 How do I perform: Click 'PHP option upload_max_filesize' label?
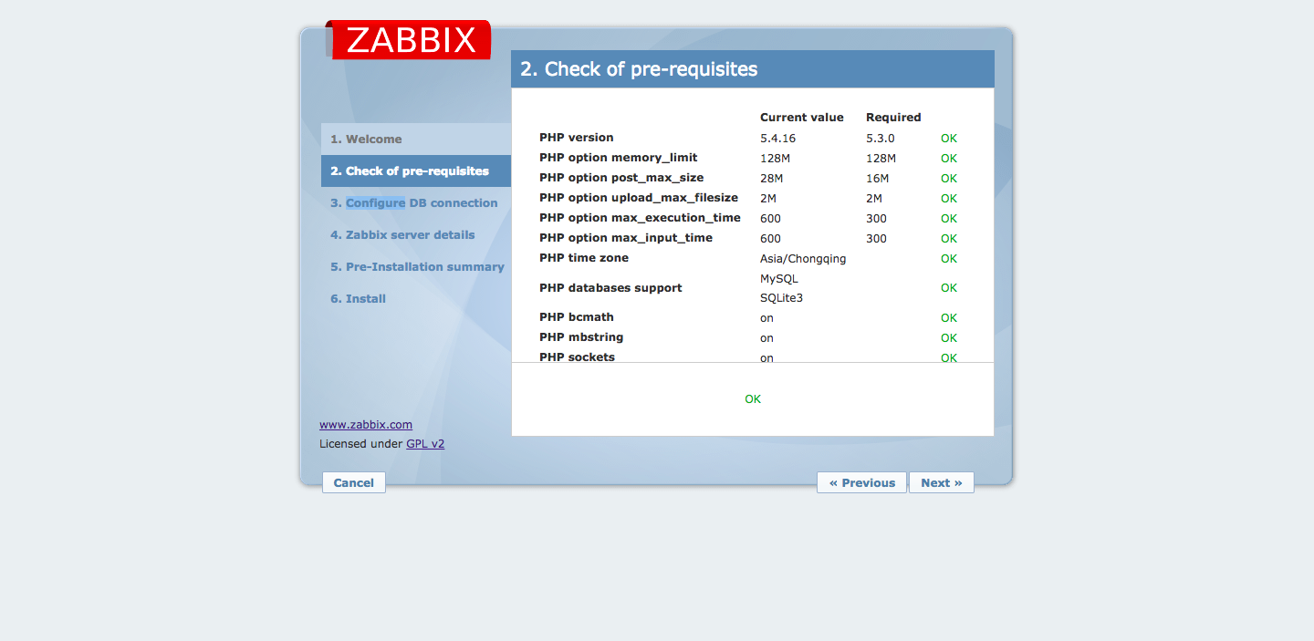click(x=639, y=198)
